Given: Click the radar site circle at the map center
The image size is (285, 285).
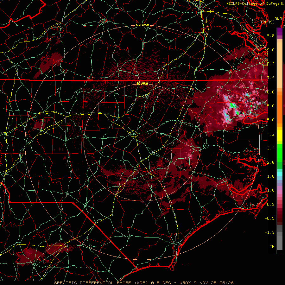Looking at the screenshot, I should 133,134.
